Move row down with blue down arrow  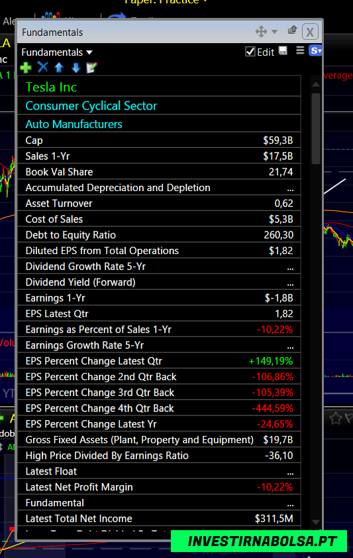click(76, 67)
